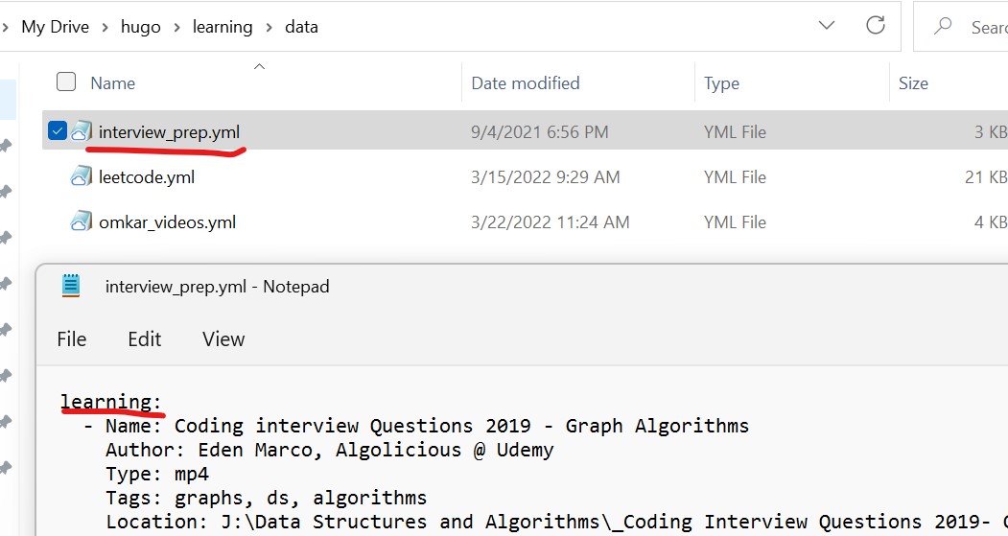Expand the chevron after hugo in breadcrumb

176,27
